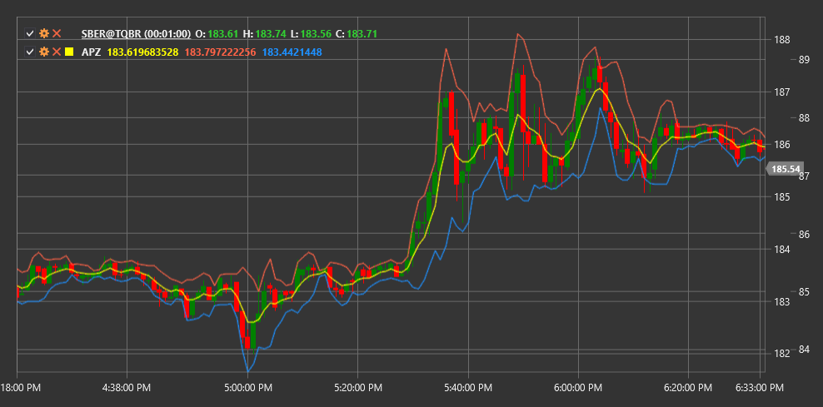Click the 5:00:00 PM time axis label
823x407 pixels.
tap(247, 388)
